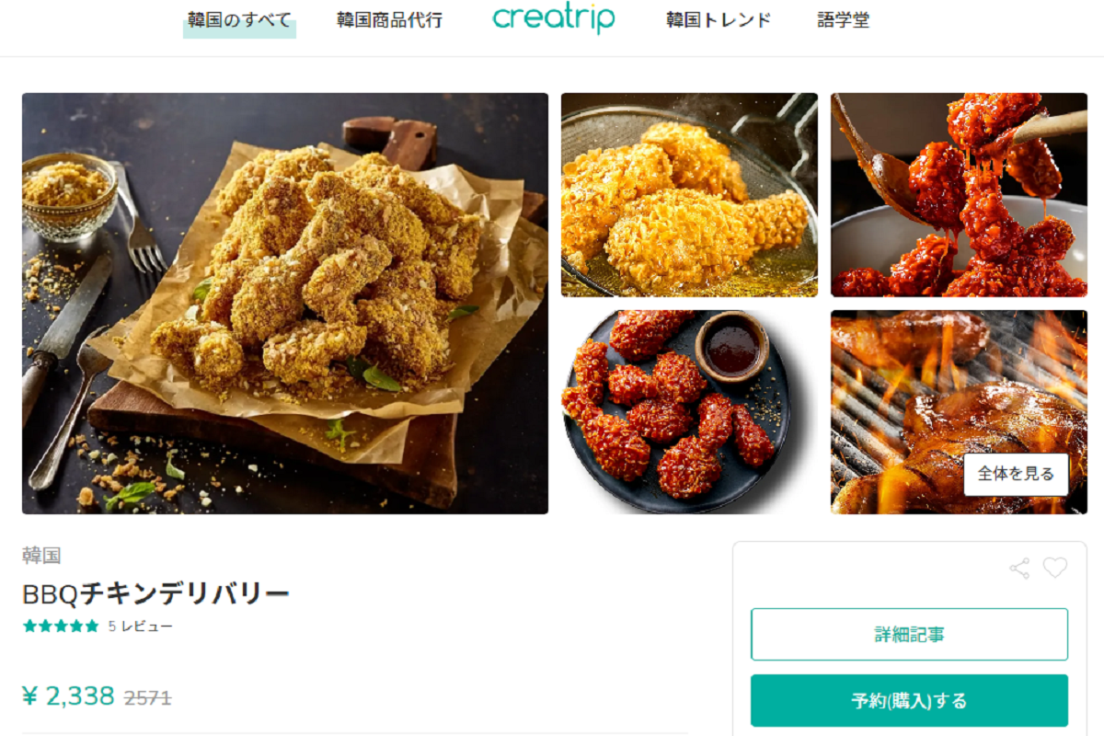Click 全体を見る button on photo

point(1016,475)
